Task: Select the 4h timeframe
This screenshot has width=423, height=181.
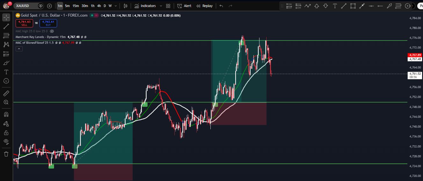Action: pos(99,6)
